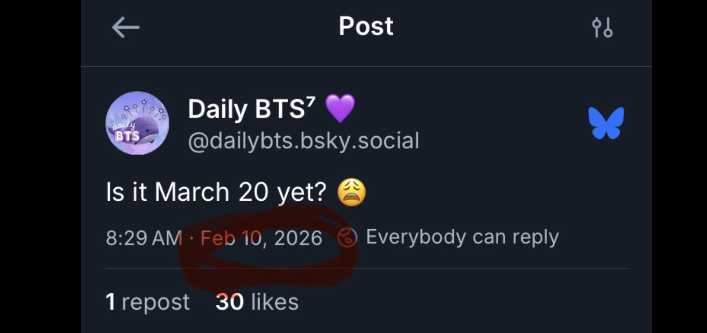The width and height of the screenshot is (707, 333).
Task: Click the Feb 10, 2026 date
Action: click(x=261, y=238)
